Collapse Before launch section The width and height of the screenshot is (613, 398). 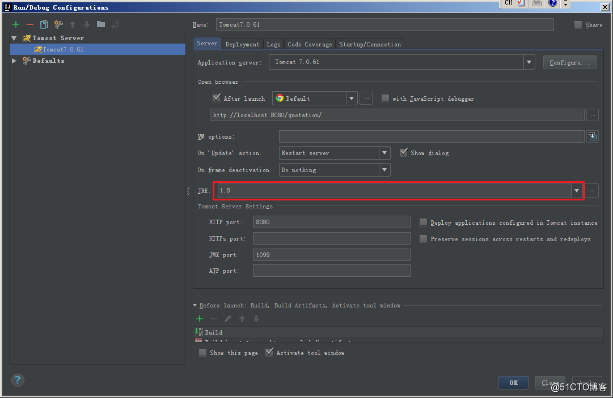pos(195,306)
